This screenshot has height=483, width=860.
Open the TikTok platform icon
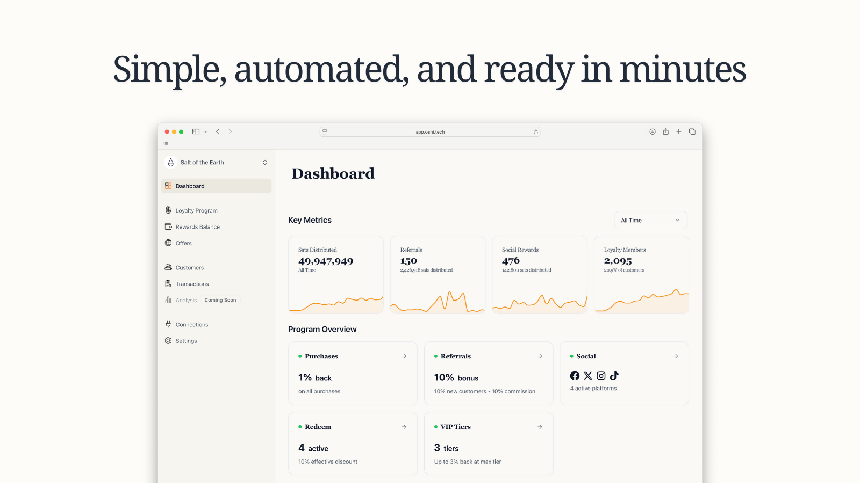(614, 376)
